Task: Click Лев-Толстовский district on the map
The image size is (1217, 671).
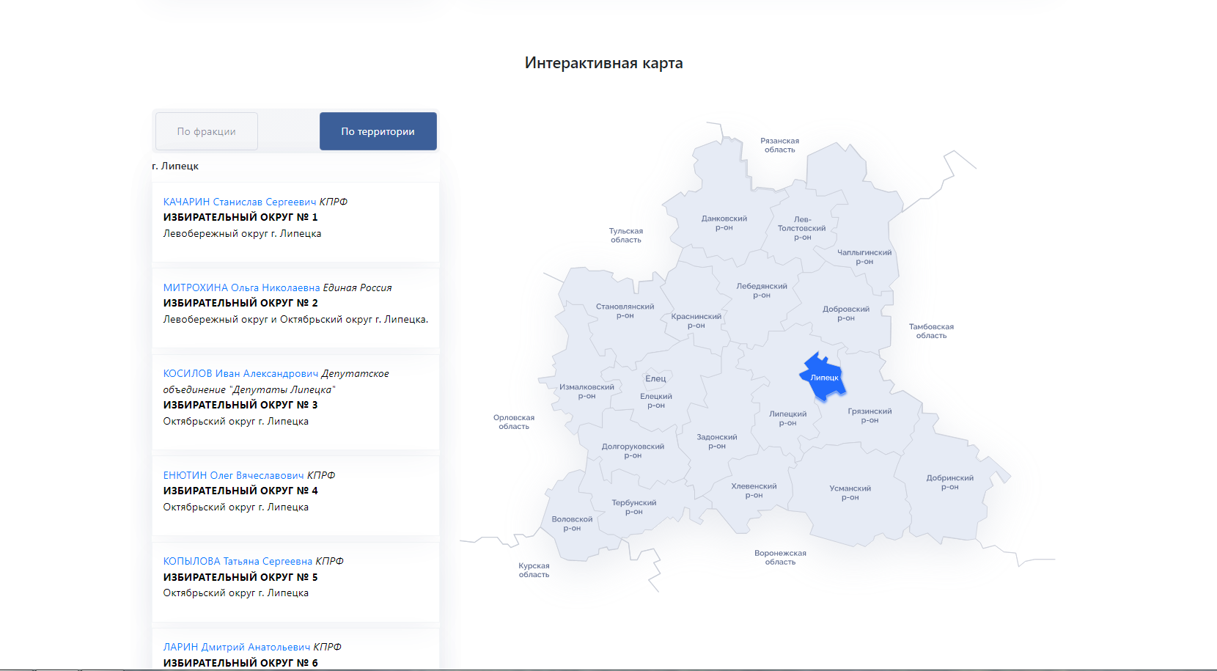Action: (801, 228)
